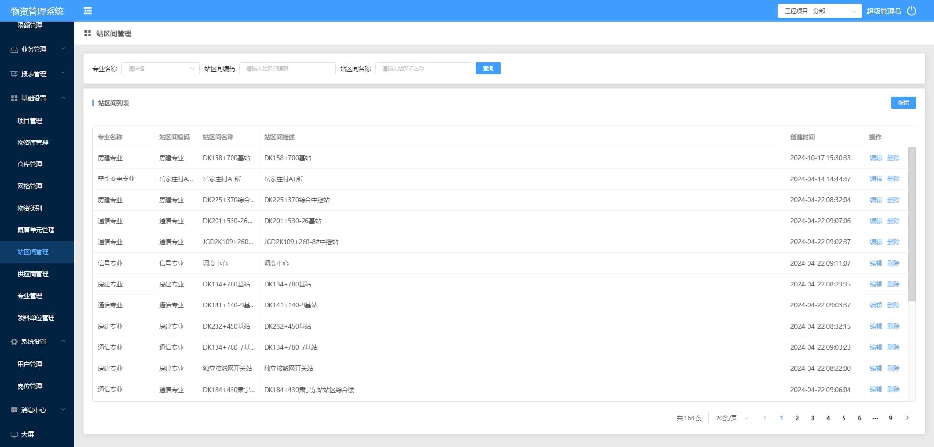Click the 大屏 monitor icon

pyautogui.click(x=14, y=434)
